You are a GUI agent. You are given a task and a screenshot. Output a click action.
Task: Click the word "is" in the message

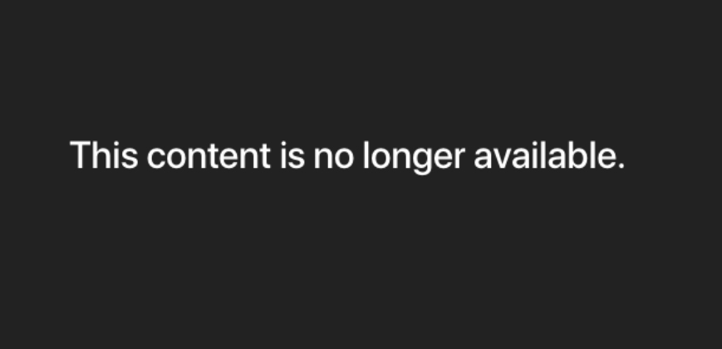292,155
